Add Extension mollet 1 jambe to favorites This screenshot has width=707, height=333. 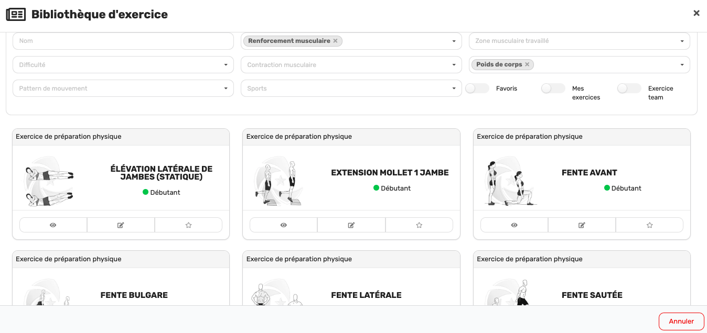tap(419, 225)
